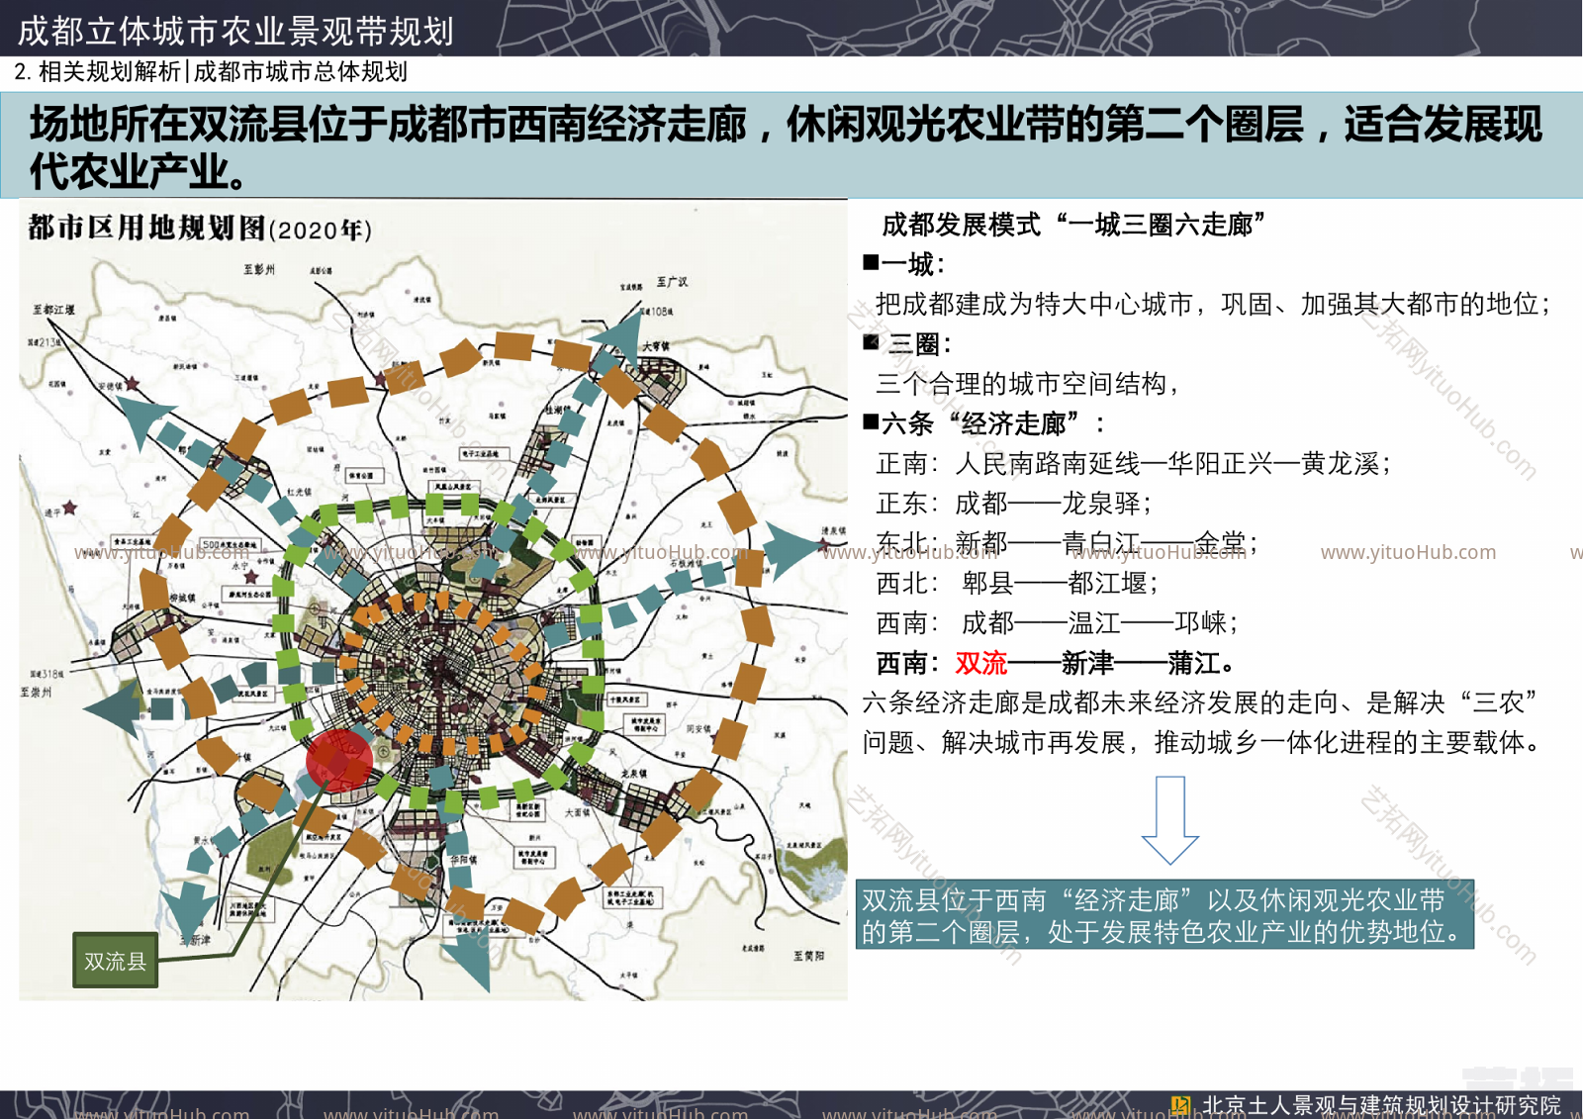The image size is (1583, 1119).
Task: Click the blue outlined downward arrow
Action: coord(1170,820)
